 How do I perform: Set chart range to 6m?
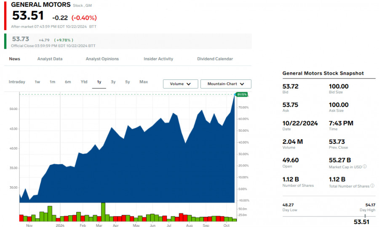(x=68, y=82)
